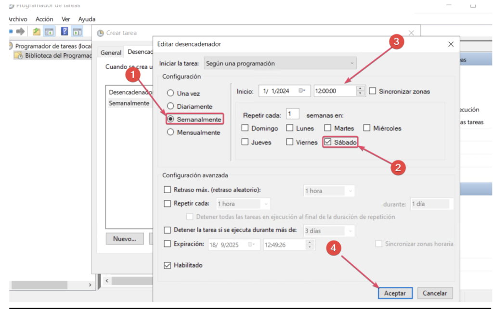Open the Acción menu

click(44, 19)
